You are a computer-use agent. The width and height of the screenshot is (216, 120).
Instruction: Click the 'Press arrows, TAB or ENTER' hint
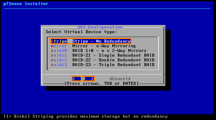[101, 84]
